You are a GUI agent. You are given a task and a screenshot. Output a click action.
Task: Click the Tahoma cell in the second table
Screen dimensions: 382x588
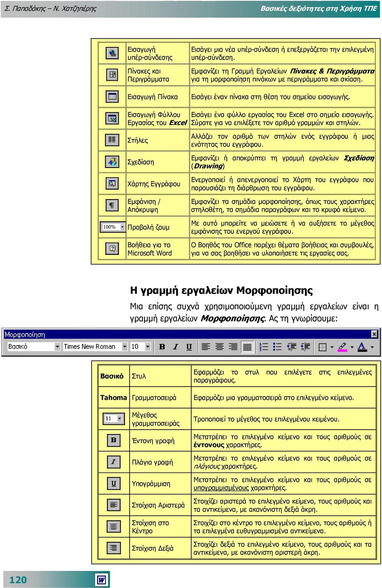[x=113, y=398]
